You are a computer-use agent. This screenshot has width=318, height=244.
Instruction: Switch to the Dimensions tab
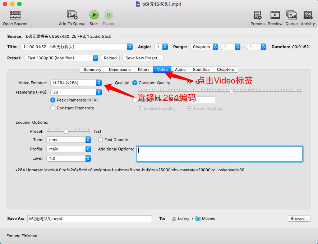[120, 69]
